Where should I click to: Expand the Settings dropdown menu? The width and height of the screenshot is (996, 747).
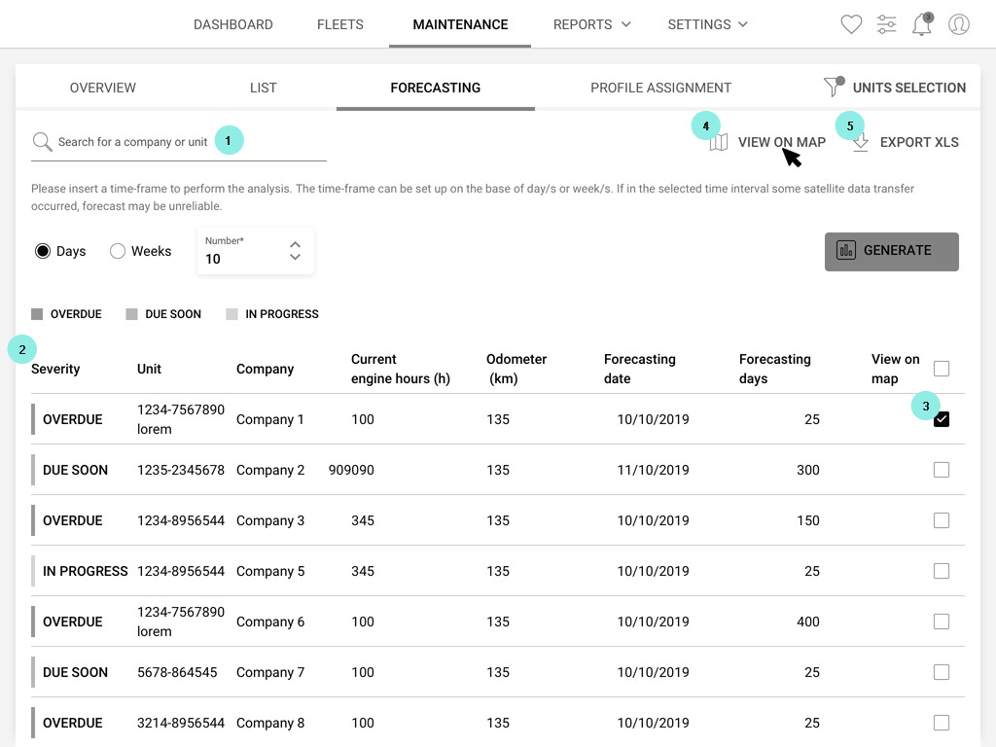pyautogui.click(x=708, y=24)
